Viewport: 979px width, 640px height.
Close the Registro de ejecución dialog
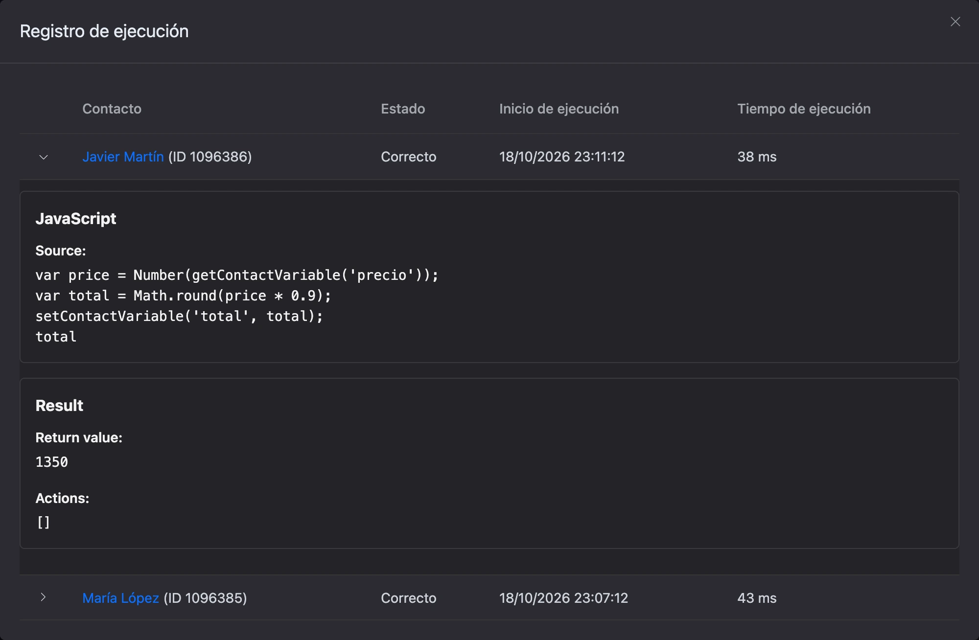[x=955, y=22]
